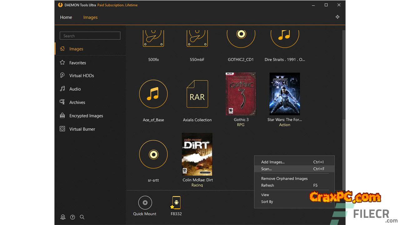This screenshot has width=400, height=225.
Task: Open the help question mark icon
Action: (x=72, y=217)
